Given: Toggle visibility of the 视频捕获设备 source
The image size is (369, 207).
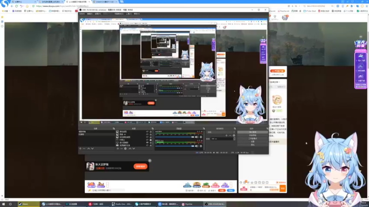Looking at the screenshot, I should coord(147,145).
